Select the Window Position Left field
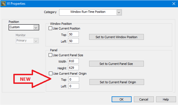 tap(73, 41)
